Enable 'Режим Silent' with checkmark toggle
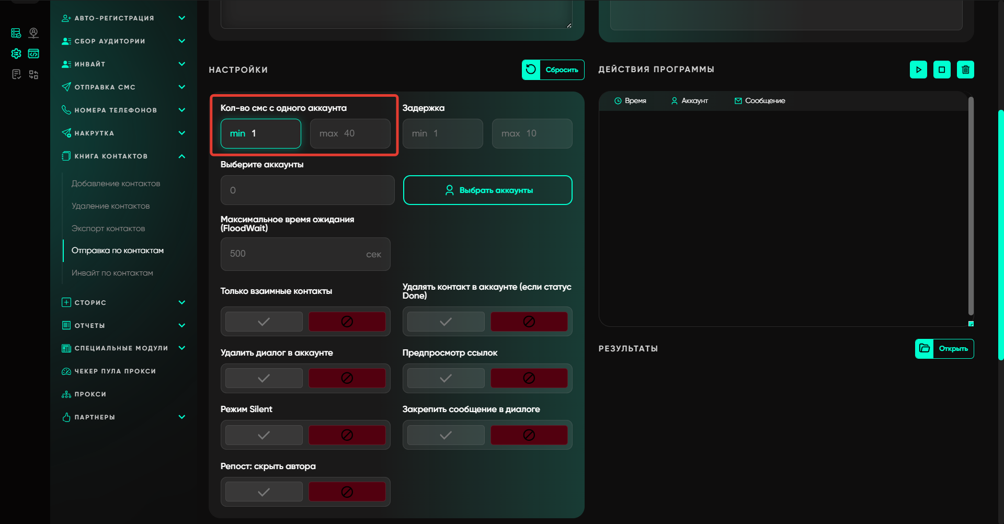Image resolution: width=1004 pixels, height=524 pixels. point(264,435)
